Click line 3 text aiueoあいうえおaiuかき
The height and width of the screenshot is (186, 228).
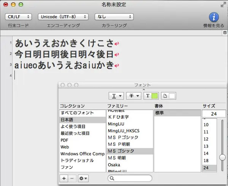[64, 65]
